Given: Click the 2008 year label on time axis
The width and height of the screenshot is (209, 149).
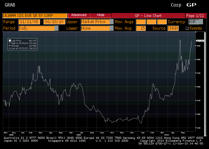Looking at the screenshot, I should point(11,135).
